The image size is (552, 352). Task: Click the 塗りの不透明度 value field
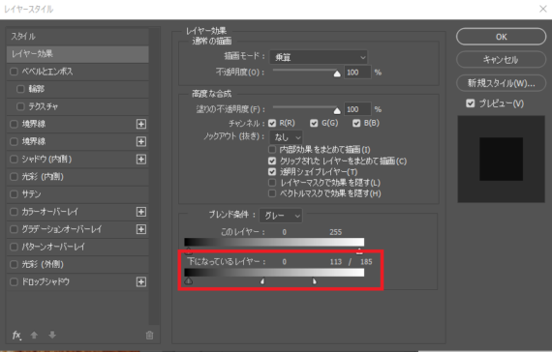click(x=357, y=109)
